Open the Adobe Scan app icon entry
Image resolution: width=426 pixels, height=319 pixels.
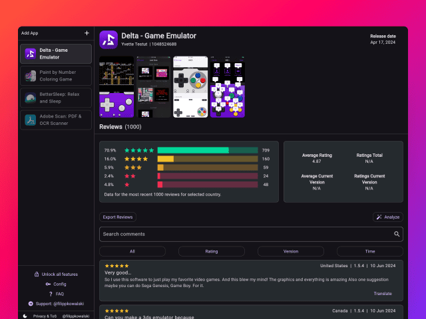30,120
